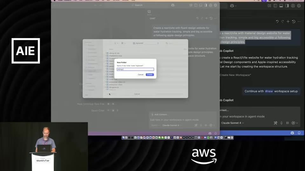This screenshot has width=305, height=171.
Task: Open Accounts icon in right window
Action: [293, 6]
